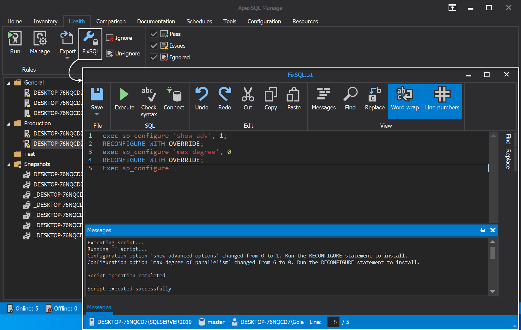Collapse the General folder
The width and height of the screenshot is (521, 330).
pyautogui.click(x=8, y=82)
